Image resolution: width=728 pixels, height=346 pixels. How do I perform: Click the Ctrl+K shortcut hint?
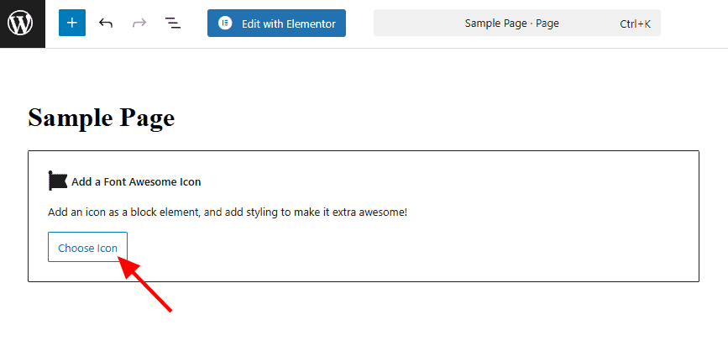(635, 24)
